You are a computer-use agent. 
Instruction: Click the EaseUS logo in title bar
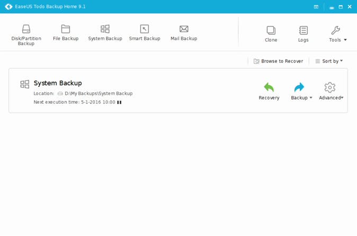8,6
